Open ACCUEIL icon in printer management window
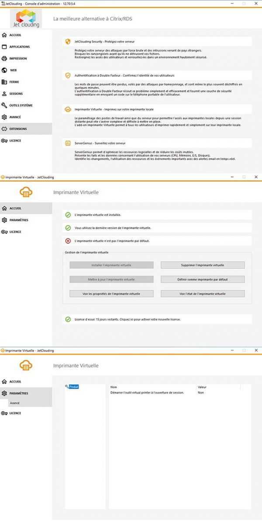This screenshot has height=530, width=262. [x=4, y=208]
